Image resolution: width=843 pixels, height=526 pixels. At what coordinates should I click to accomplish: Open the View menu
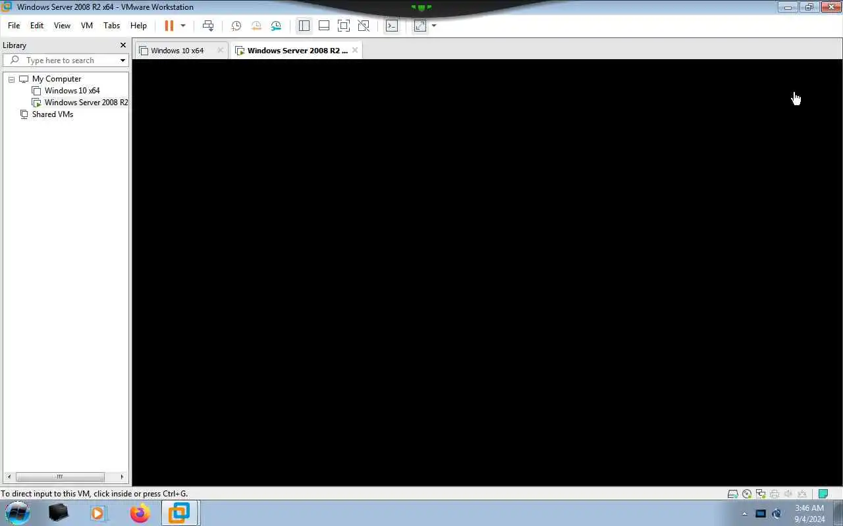click(x=62, y=26)
